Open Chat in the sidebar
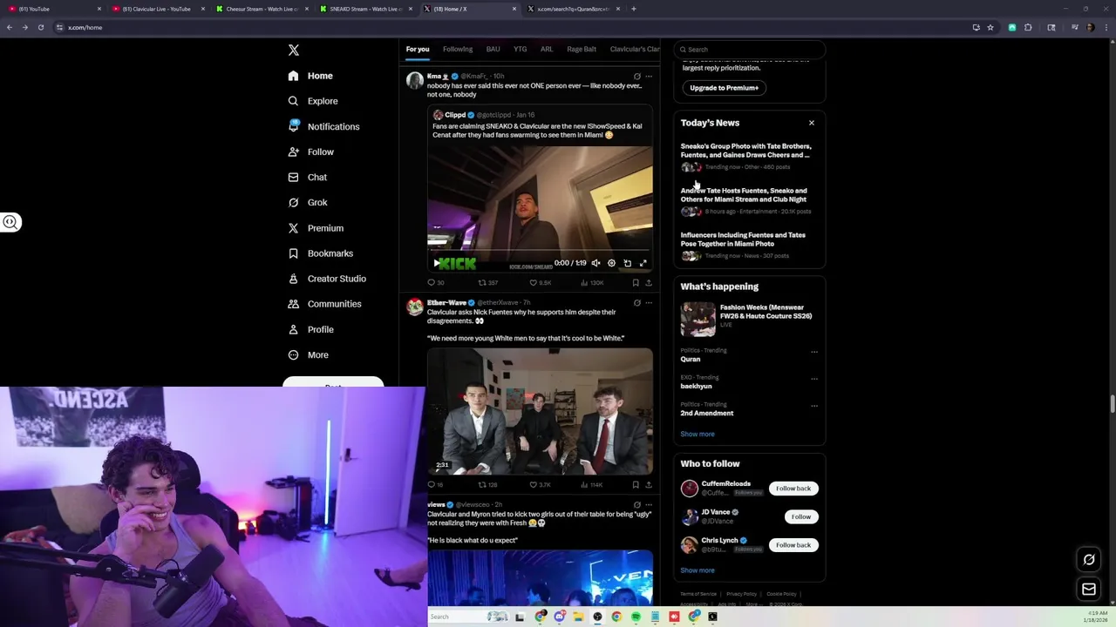The width and height of the screenshot is (1116, 627). (308, 177)
